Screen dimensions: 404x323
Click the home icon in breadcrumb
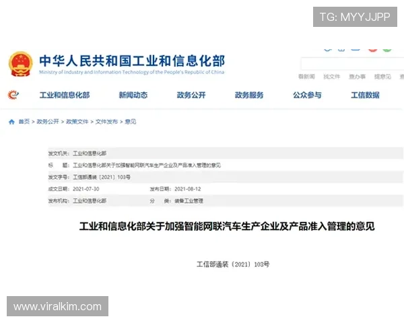point(11,122)
